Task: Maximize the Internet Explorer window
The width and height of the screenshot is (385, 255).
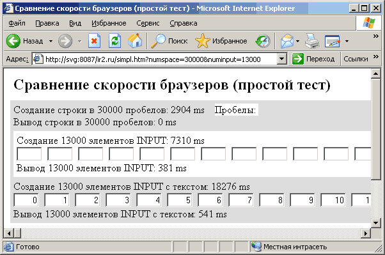Action: (365, 8)
